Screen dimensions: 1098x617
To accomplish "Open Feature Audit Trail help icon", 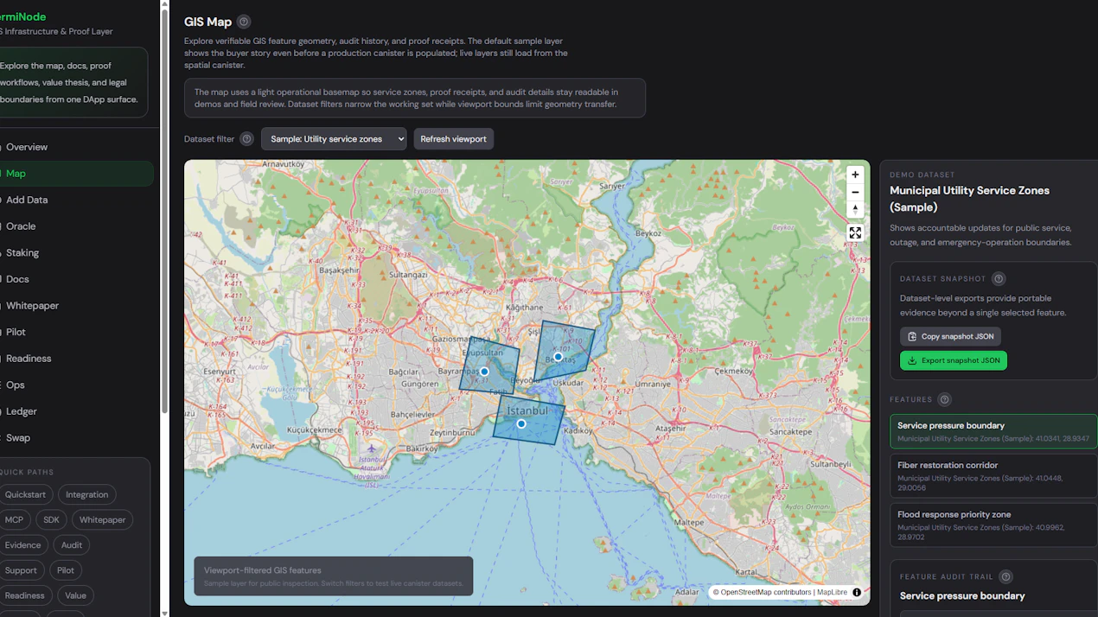I will coord(1005,576).
